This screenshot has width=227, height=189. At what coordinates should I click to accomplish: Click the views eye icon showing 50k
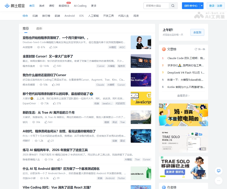click(41, 85)
